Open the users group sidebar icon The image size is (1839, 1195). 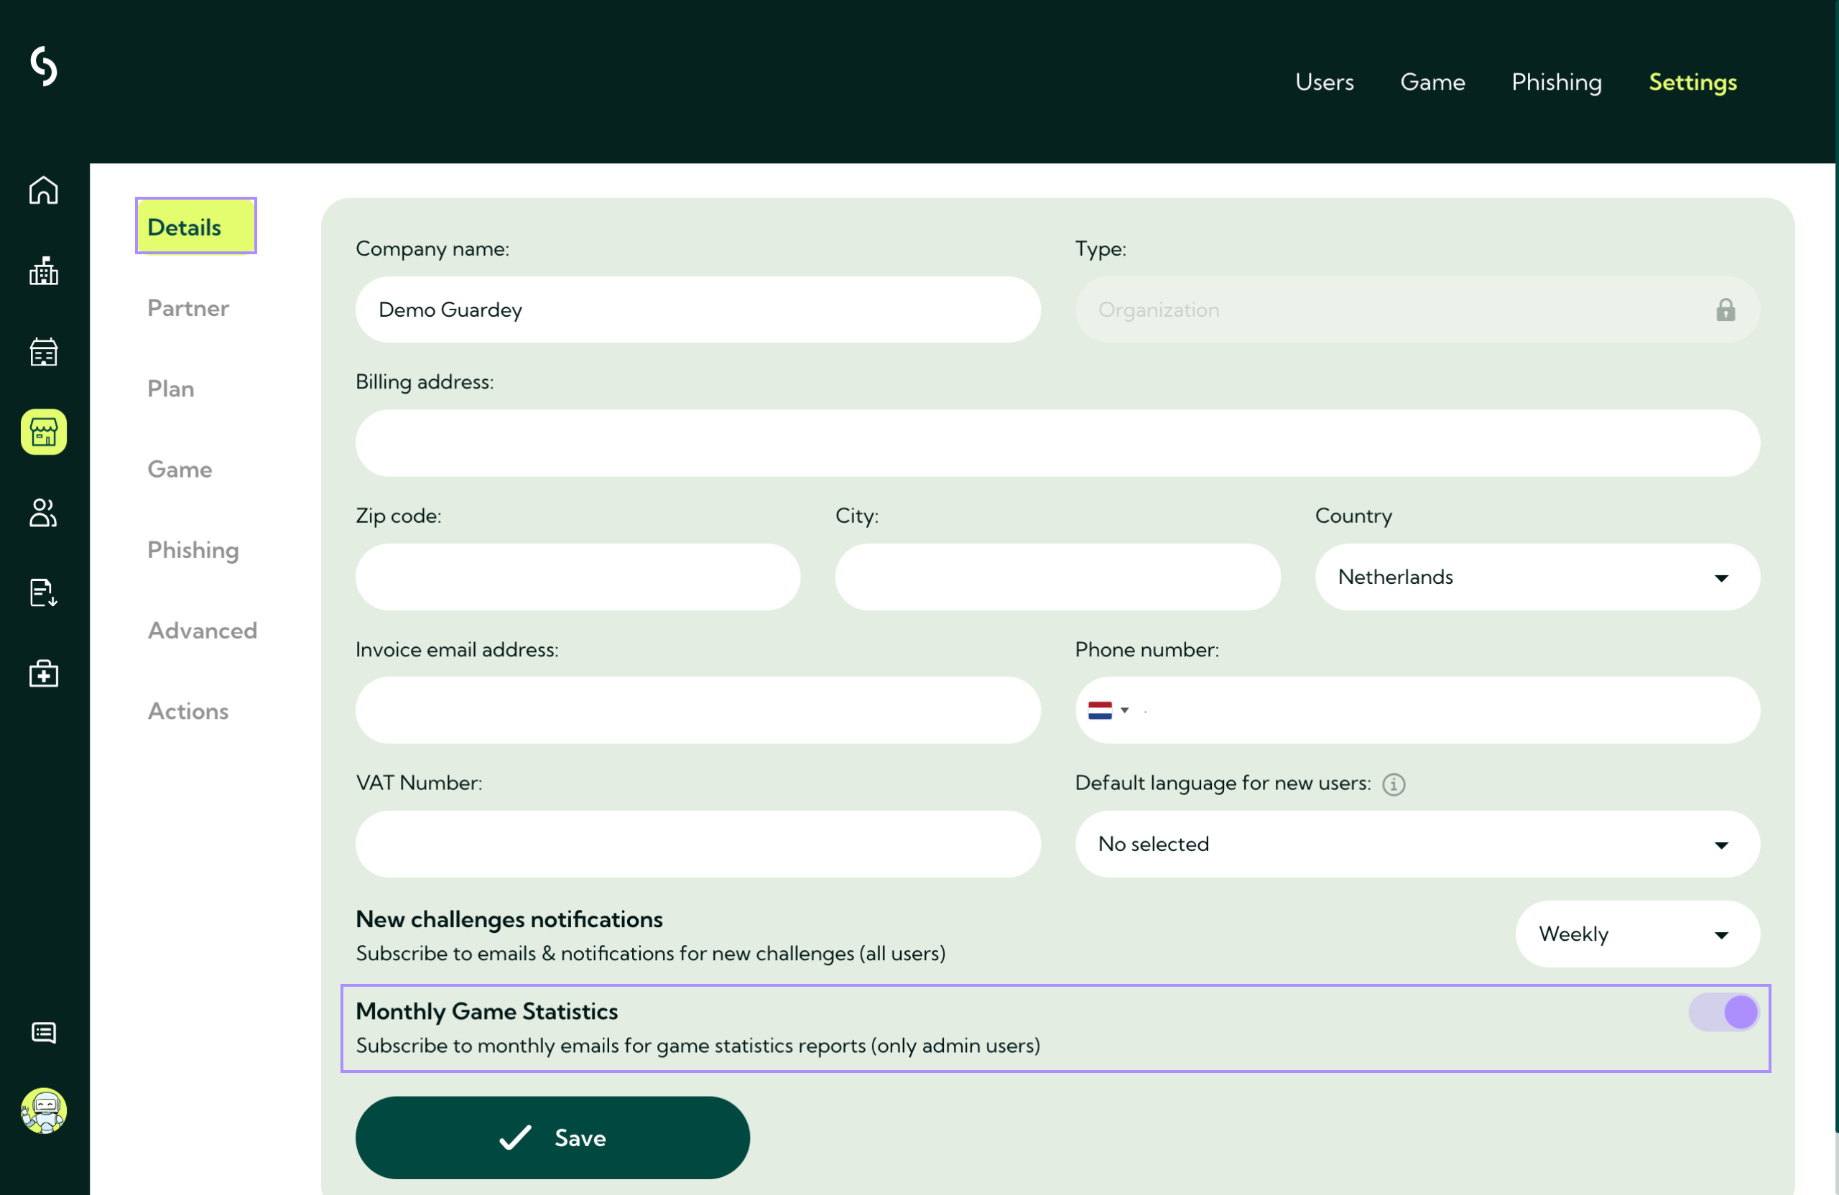click(43, 512)
